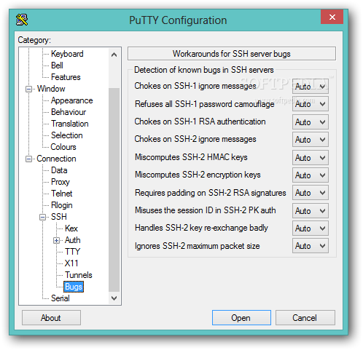Close the PuTTY Configuration window
This screenshot has width=363, height=350.
pos(332,17)
